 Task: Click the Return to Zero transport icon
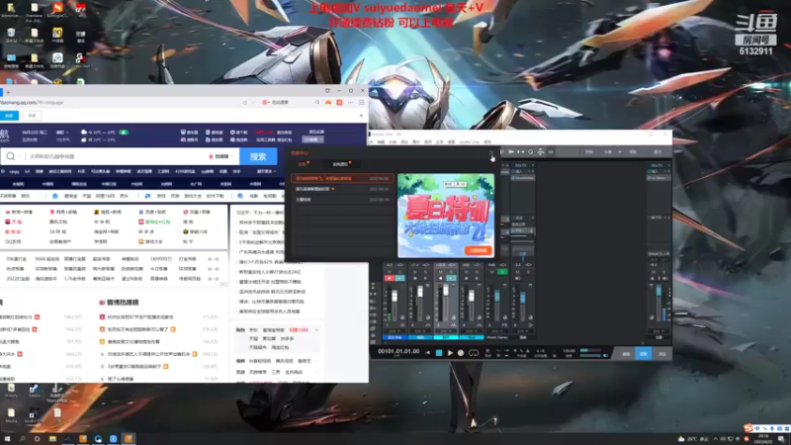click(428, 353)
